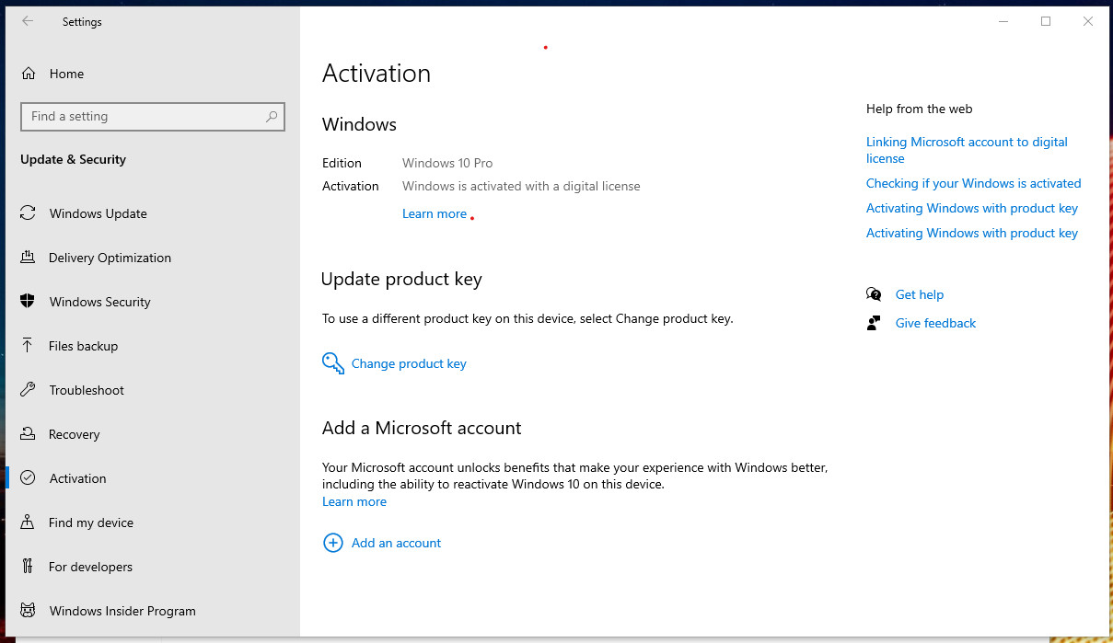Select Files backup in sidebar
Image resolution: width=1113 pixels, height=643 pixels.
[x=153, y=346]
